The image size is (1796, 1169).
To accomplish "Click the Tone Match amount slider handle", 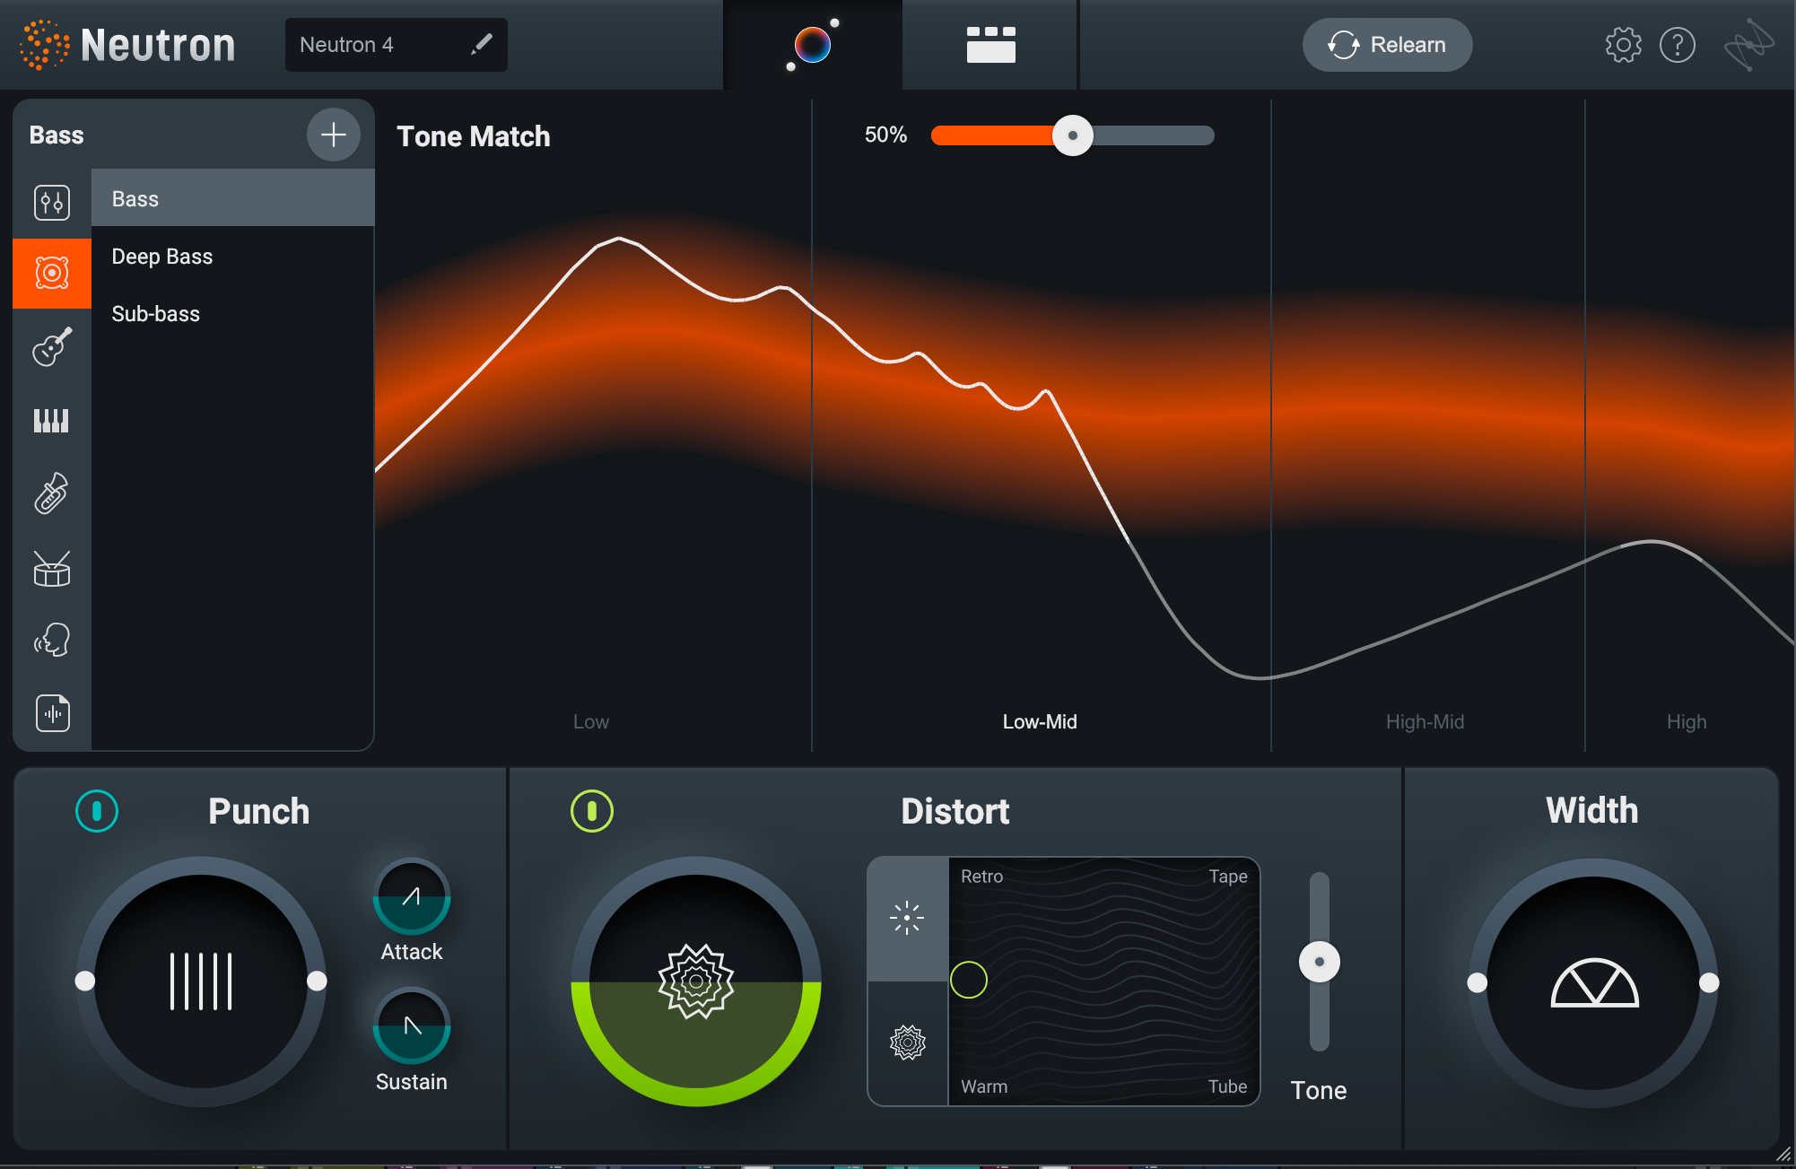I will [x=1072, y=135].
